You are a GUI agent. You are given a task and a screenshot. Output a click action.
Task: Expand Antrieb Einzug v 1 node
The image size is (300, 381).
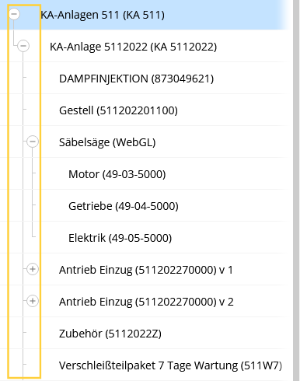[x=33, y=269]
